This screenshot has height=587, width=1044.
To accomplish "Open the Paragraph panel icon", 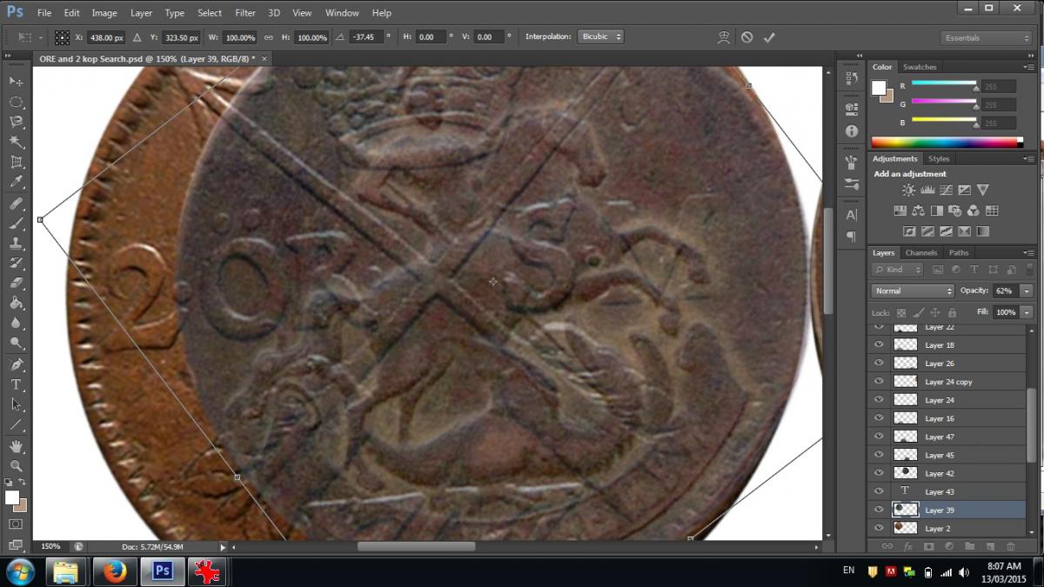I will coord(851,237).
